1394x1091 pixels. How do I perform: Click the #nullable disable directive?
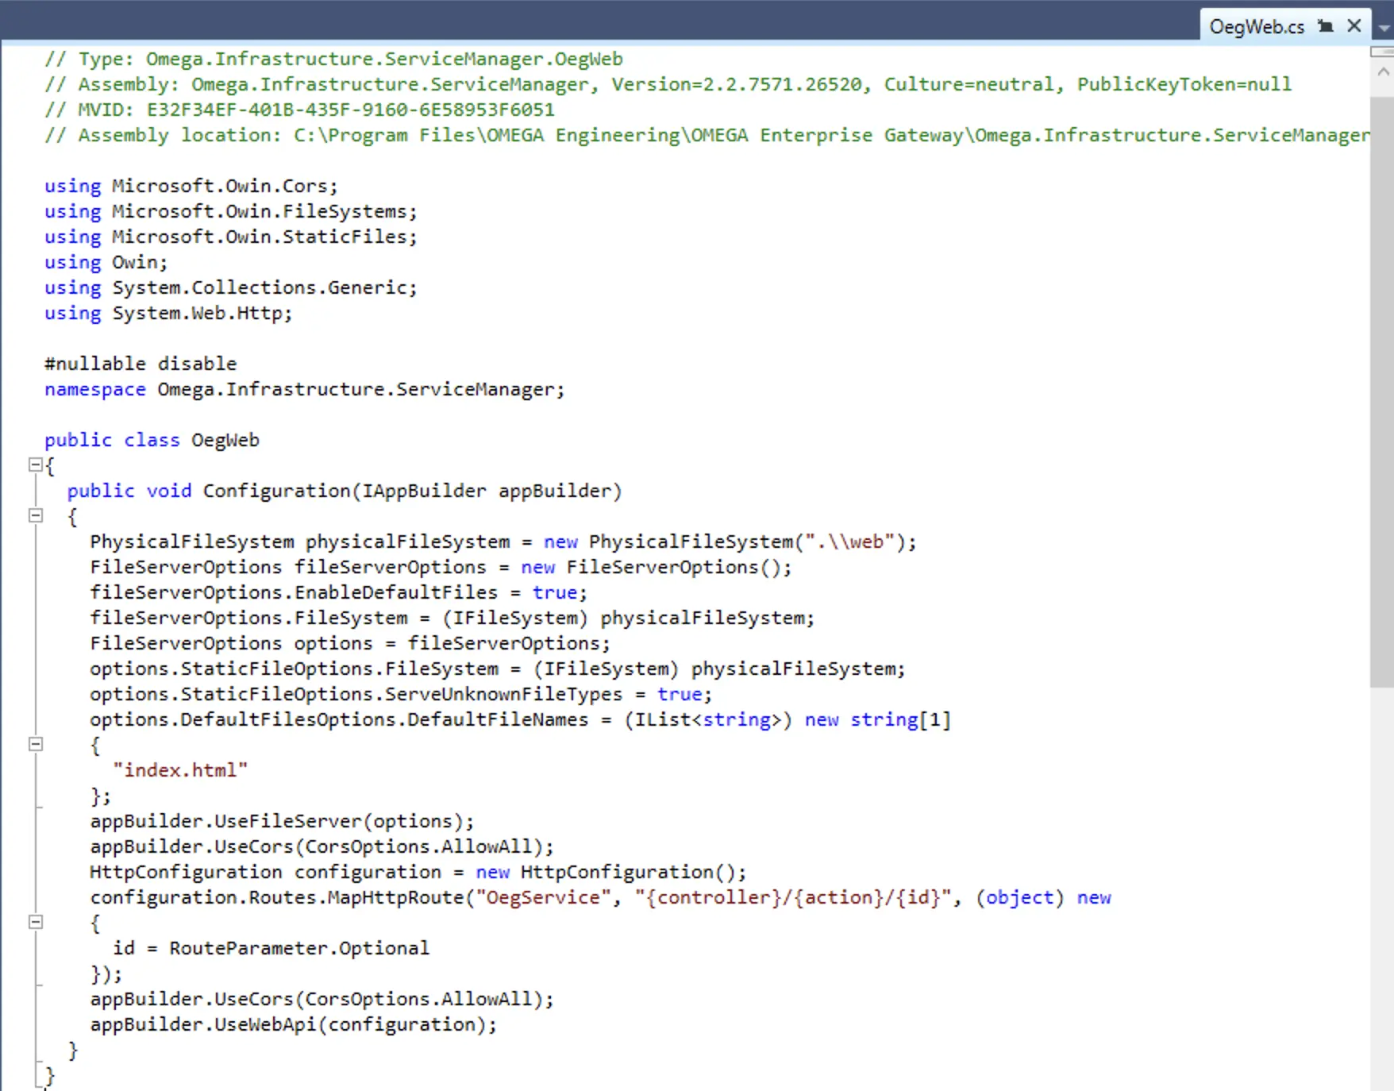pyautogui.click(x=141, y=364)
